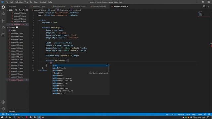Open the Terminal menu
Viewport: 212px width, 119px height.
[43, 2]
